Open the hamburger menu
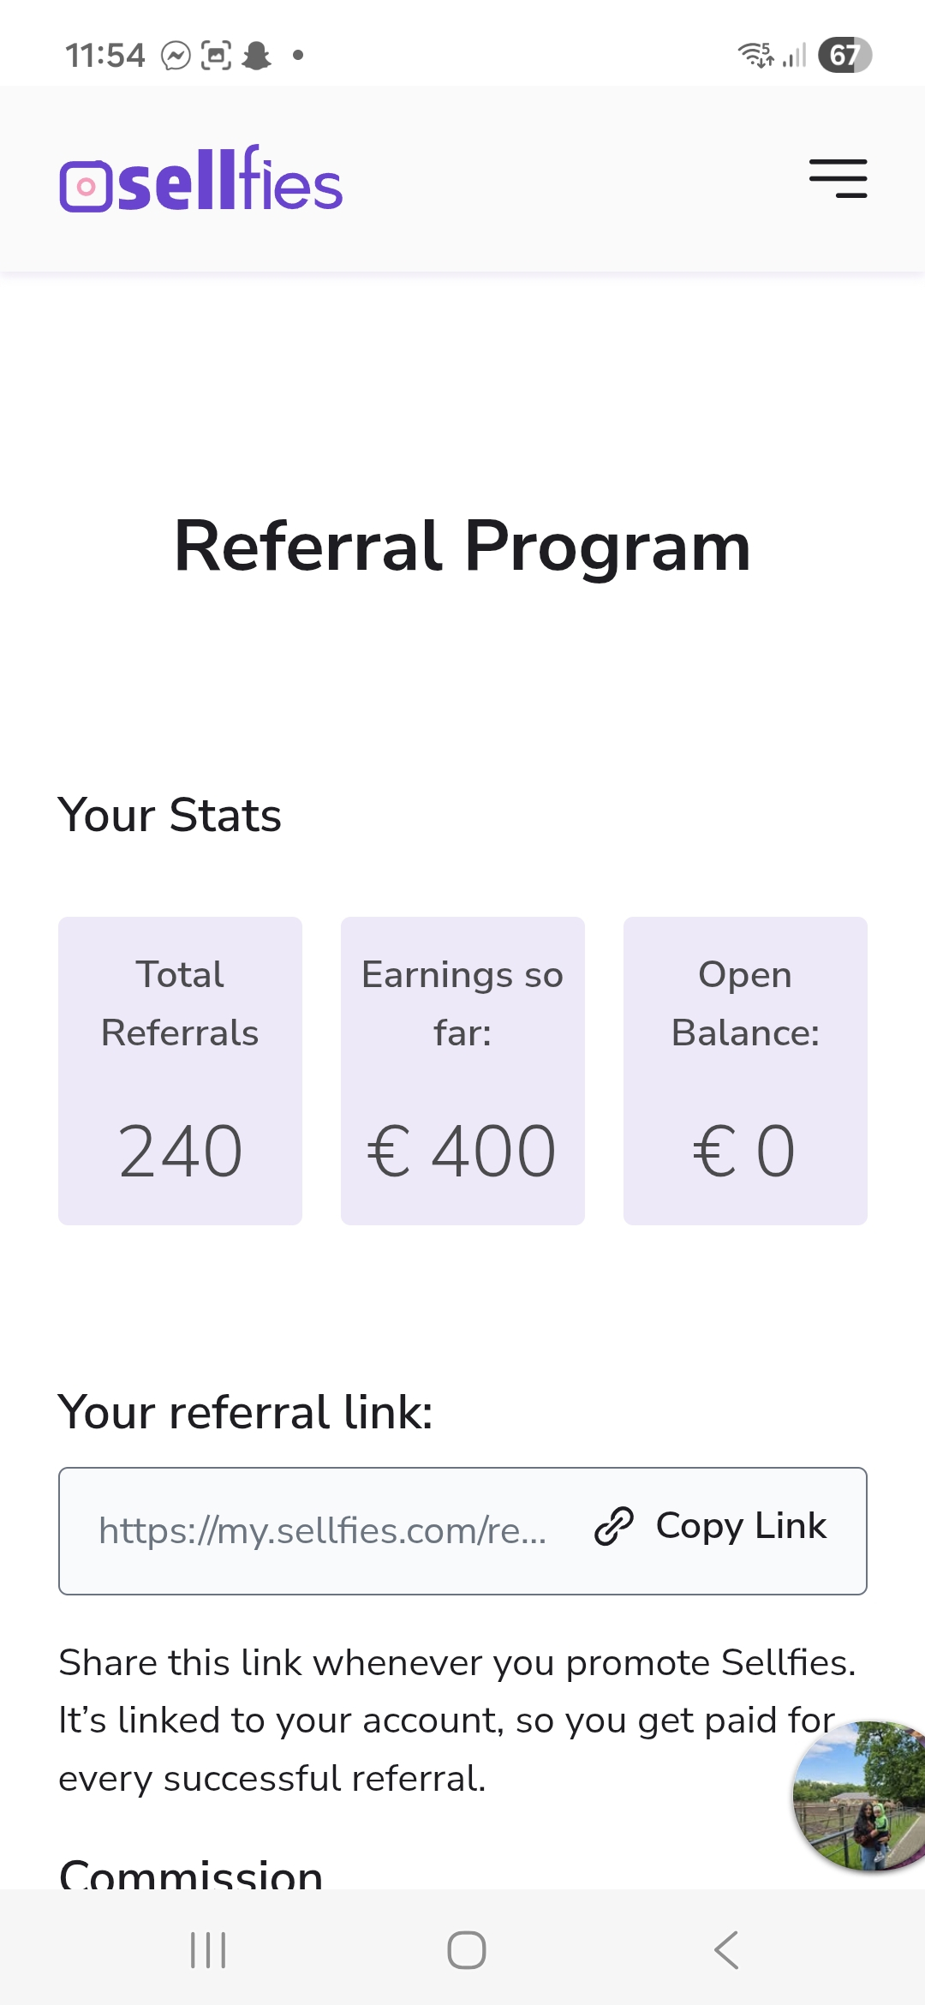Viewport: 925px width, 2005px height. coord(838,178)
